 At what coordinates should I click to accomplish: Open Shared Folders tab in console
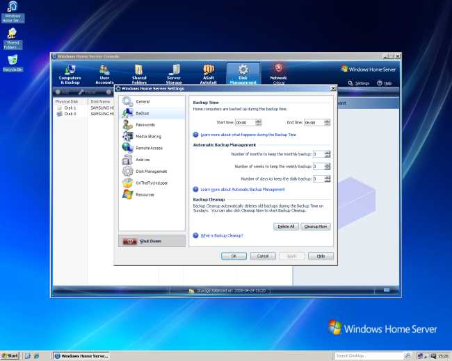tap(139, 74)
